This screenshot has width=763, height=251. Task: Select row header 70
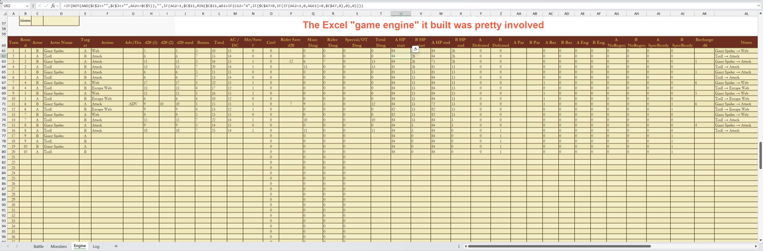coord(4,98)
